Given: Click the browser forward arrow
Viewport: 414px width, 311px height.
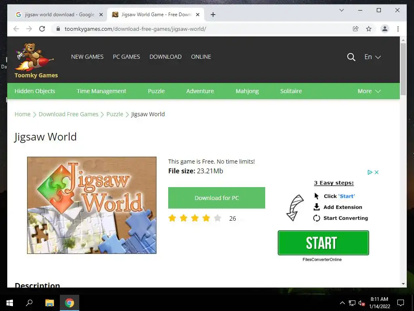Looking at the screenshot, I should tap(29, 29).
